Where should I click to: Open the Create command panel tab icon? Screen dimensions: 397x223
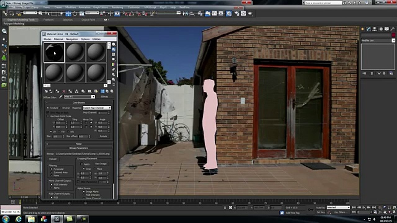coord(363,29)
